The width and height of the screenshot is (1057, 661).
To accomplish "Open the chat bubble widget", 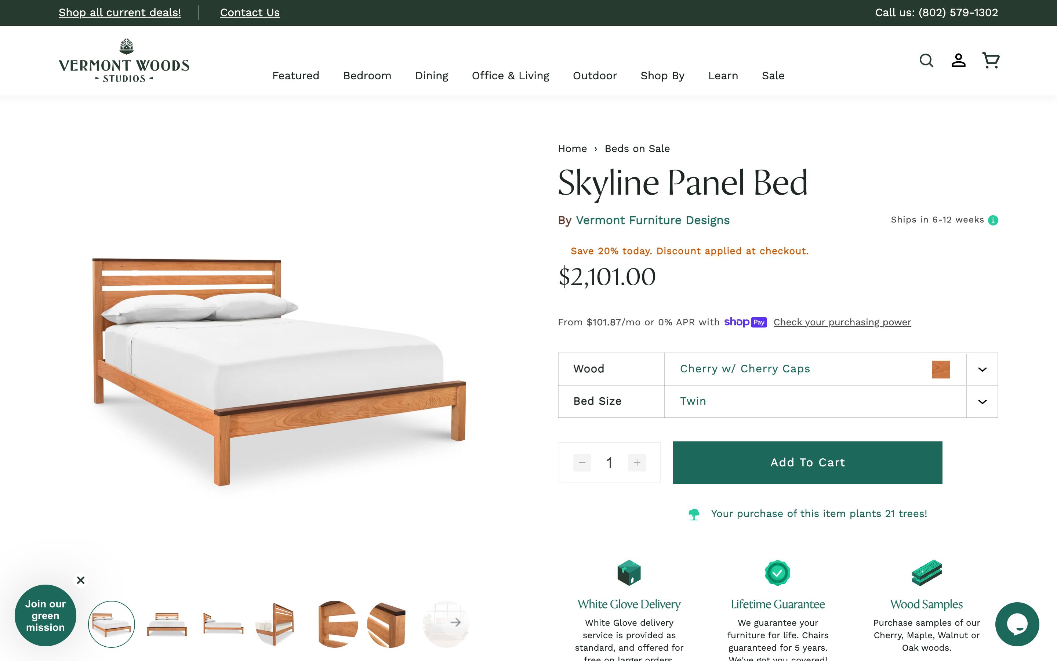I will point(1017,624).
